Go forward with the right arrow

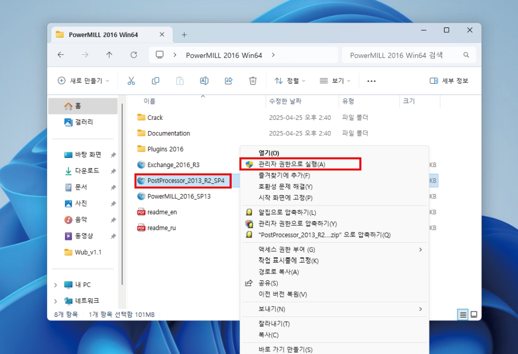(85, 55)
